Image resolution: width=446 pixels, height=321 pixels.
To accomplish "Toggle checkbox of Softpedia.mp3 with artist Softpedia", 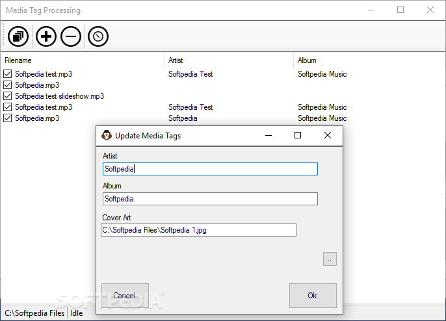I will tap(7, 118).
